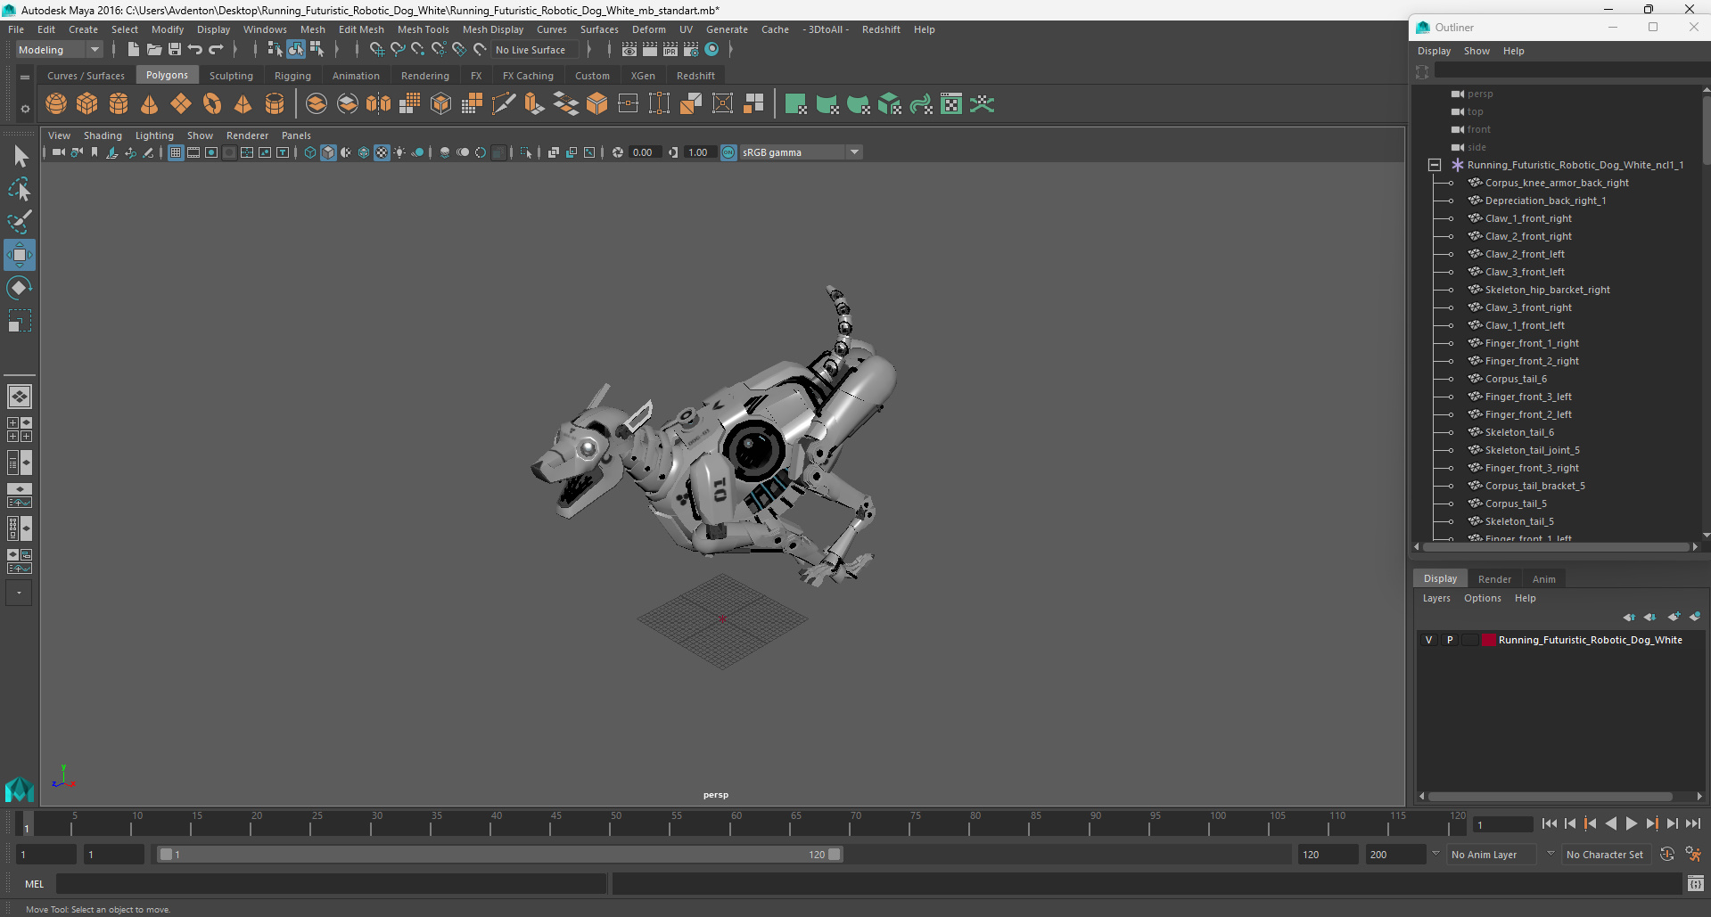Select the arrow Select tool
Screen dimensions: 1711x917
20,157
